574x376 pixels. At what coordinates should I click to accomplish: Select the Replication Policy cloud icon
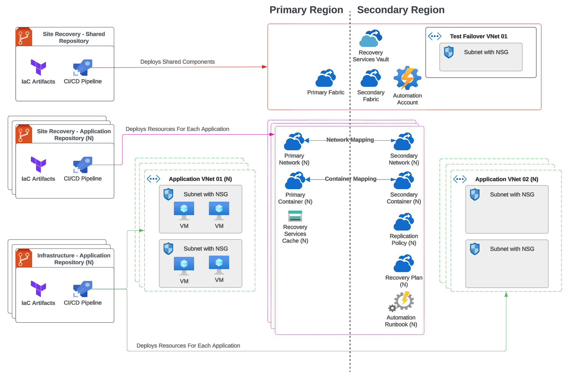(404, 222)
